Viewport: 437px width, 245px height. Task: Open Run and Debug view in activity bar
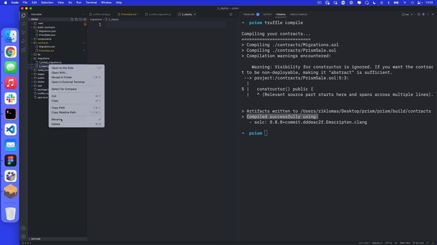23,41
